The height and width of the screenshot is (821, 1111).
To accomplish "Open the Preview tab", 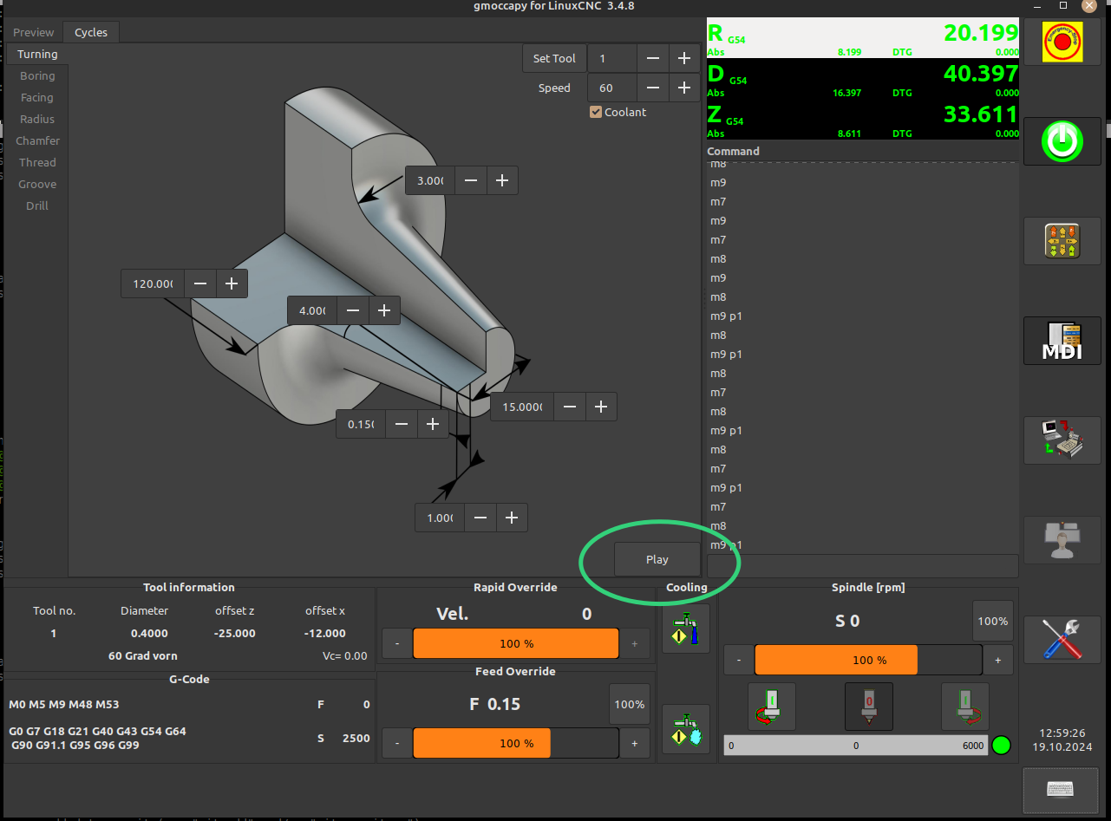I will [x=34, y=32].
